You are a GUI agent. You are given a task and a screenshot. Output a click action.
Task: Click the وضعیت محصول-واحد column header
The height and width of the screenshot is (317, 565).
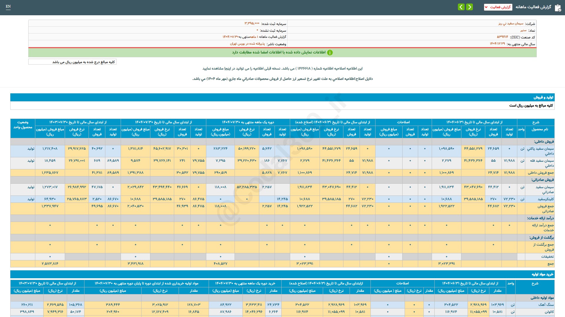click(23, 125)
